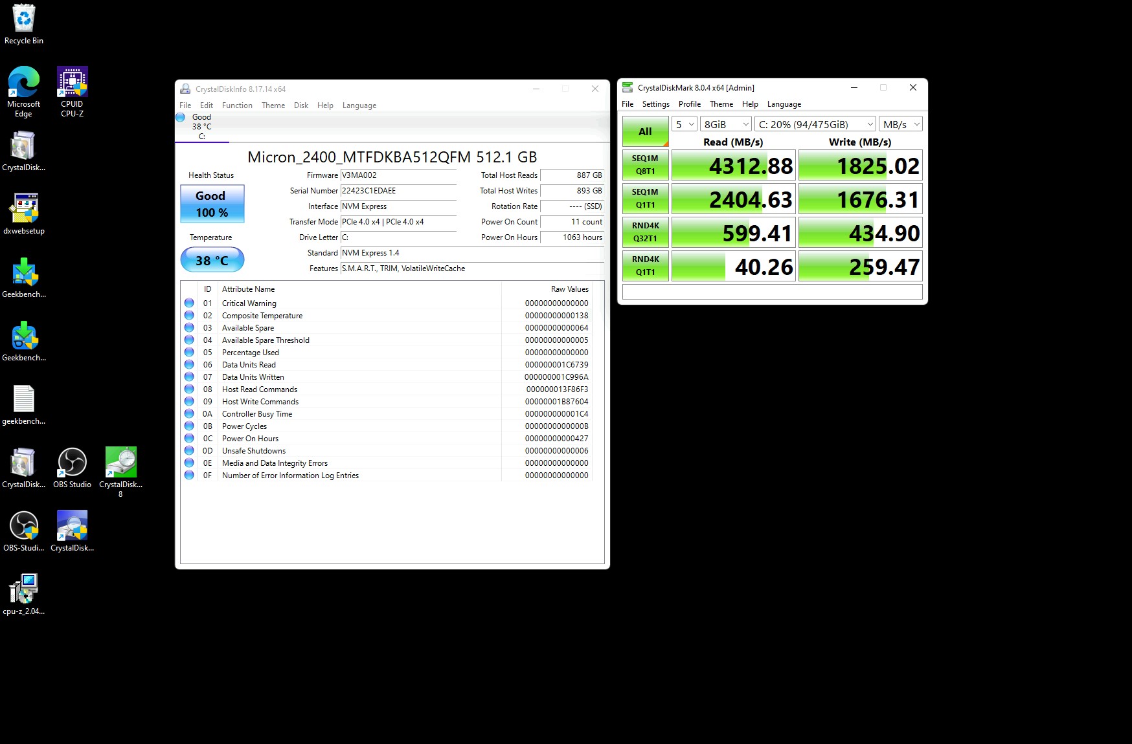
Task: Open the Disk menu in CrystalDiskInfo
Action: pyautogui.click(x=301, y=105)
